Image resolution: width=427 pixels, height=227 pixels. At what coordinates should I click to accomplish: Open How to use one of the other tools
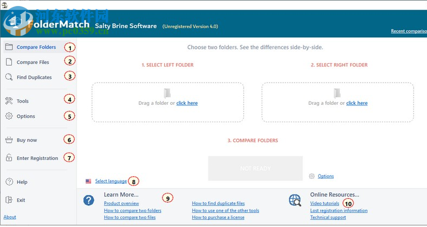point(225,210)
